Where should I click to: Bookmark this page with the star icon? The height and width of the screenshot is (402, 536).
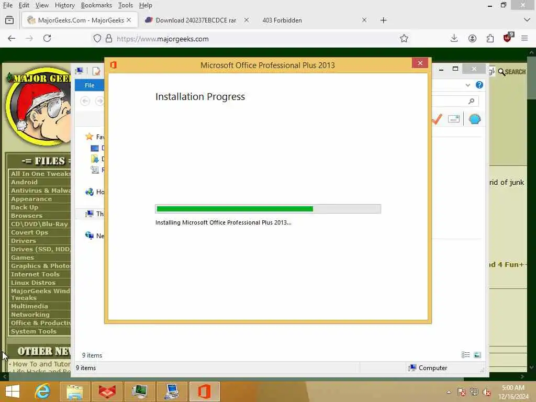coord(404,38)
